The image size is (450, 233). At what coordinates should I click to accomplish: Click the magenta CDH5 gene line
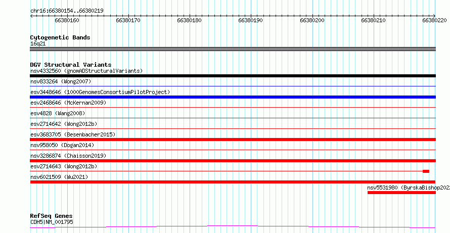[x=233, y=227]
